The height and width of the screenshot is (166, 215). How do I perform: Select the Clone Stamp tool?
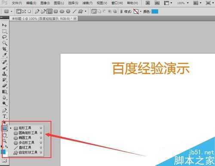[x=4, y=74]
